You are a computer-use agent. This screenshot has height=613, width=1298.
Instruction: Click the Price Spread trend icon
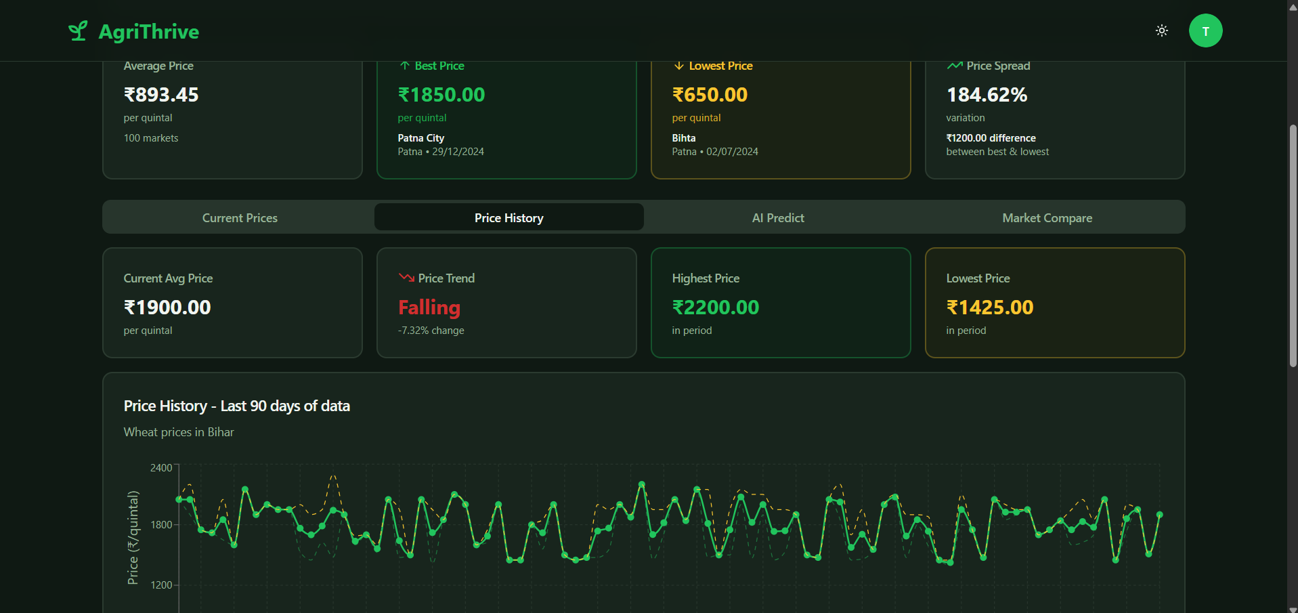(955, 66)
